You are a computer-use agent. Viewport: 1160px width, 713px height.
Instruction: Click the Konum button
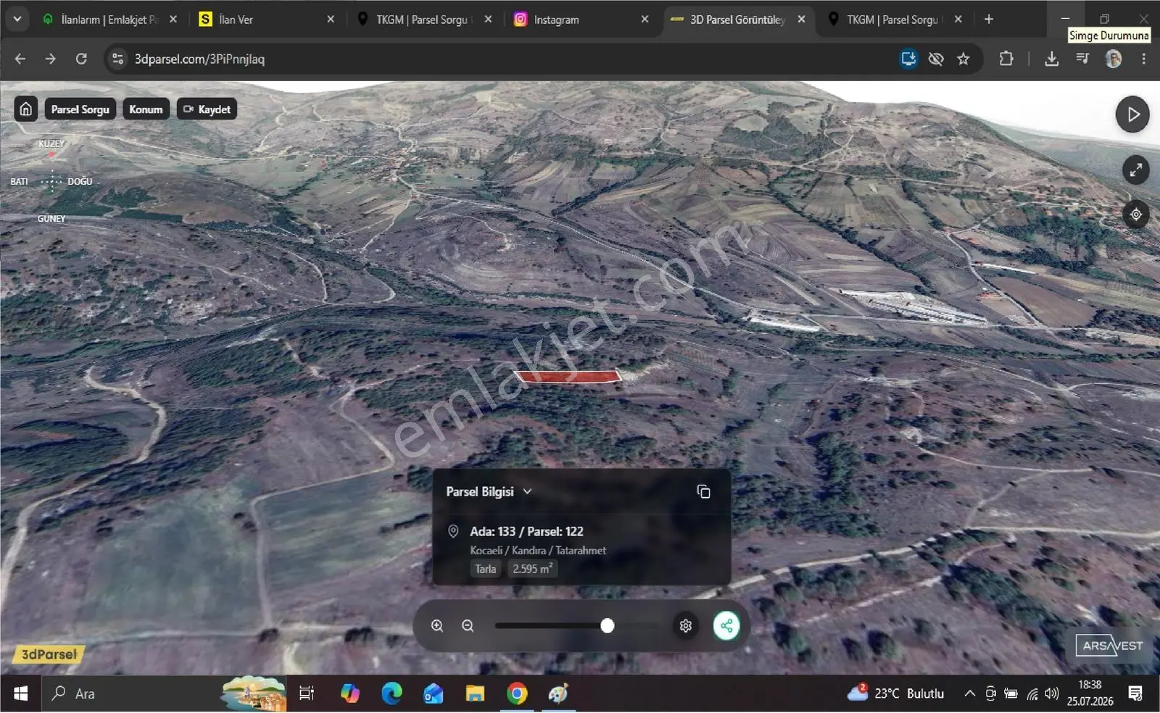(x=146, y=109)
